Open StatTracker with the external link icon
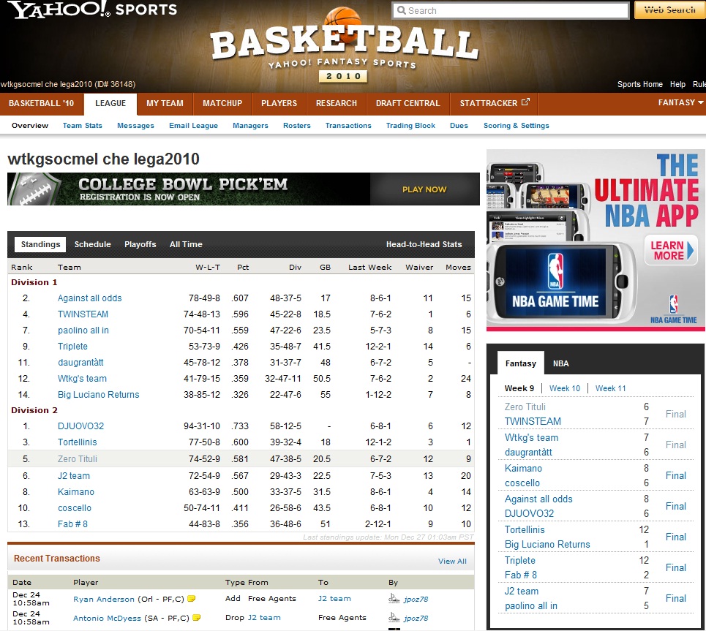This screenshot has width=706, height=631. (x=494, y=103)
